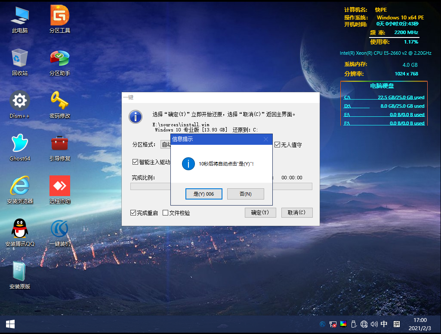Click the 是(Y) countdown button
The height and width of the screenshot is (334, 441).
point(204,194)
